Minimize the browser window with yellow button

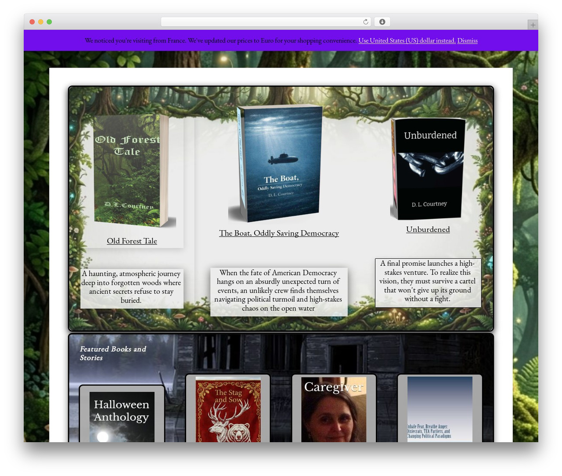(x=40, y=22)
